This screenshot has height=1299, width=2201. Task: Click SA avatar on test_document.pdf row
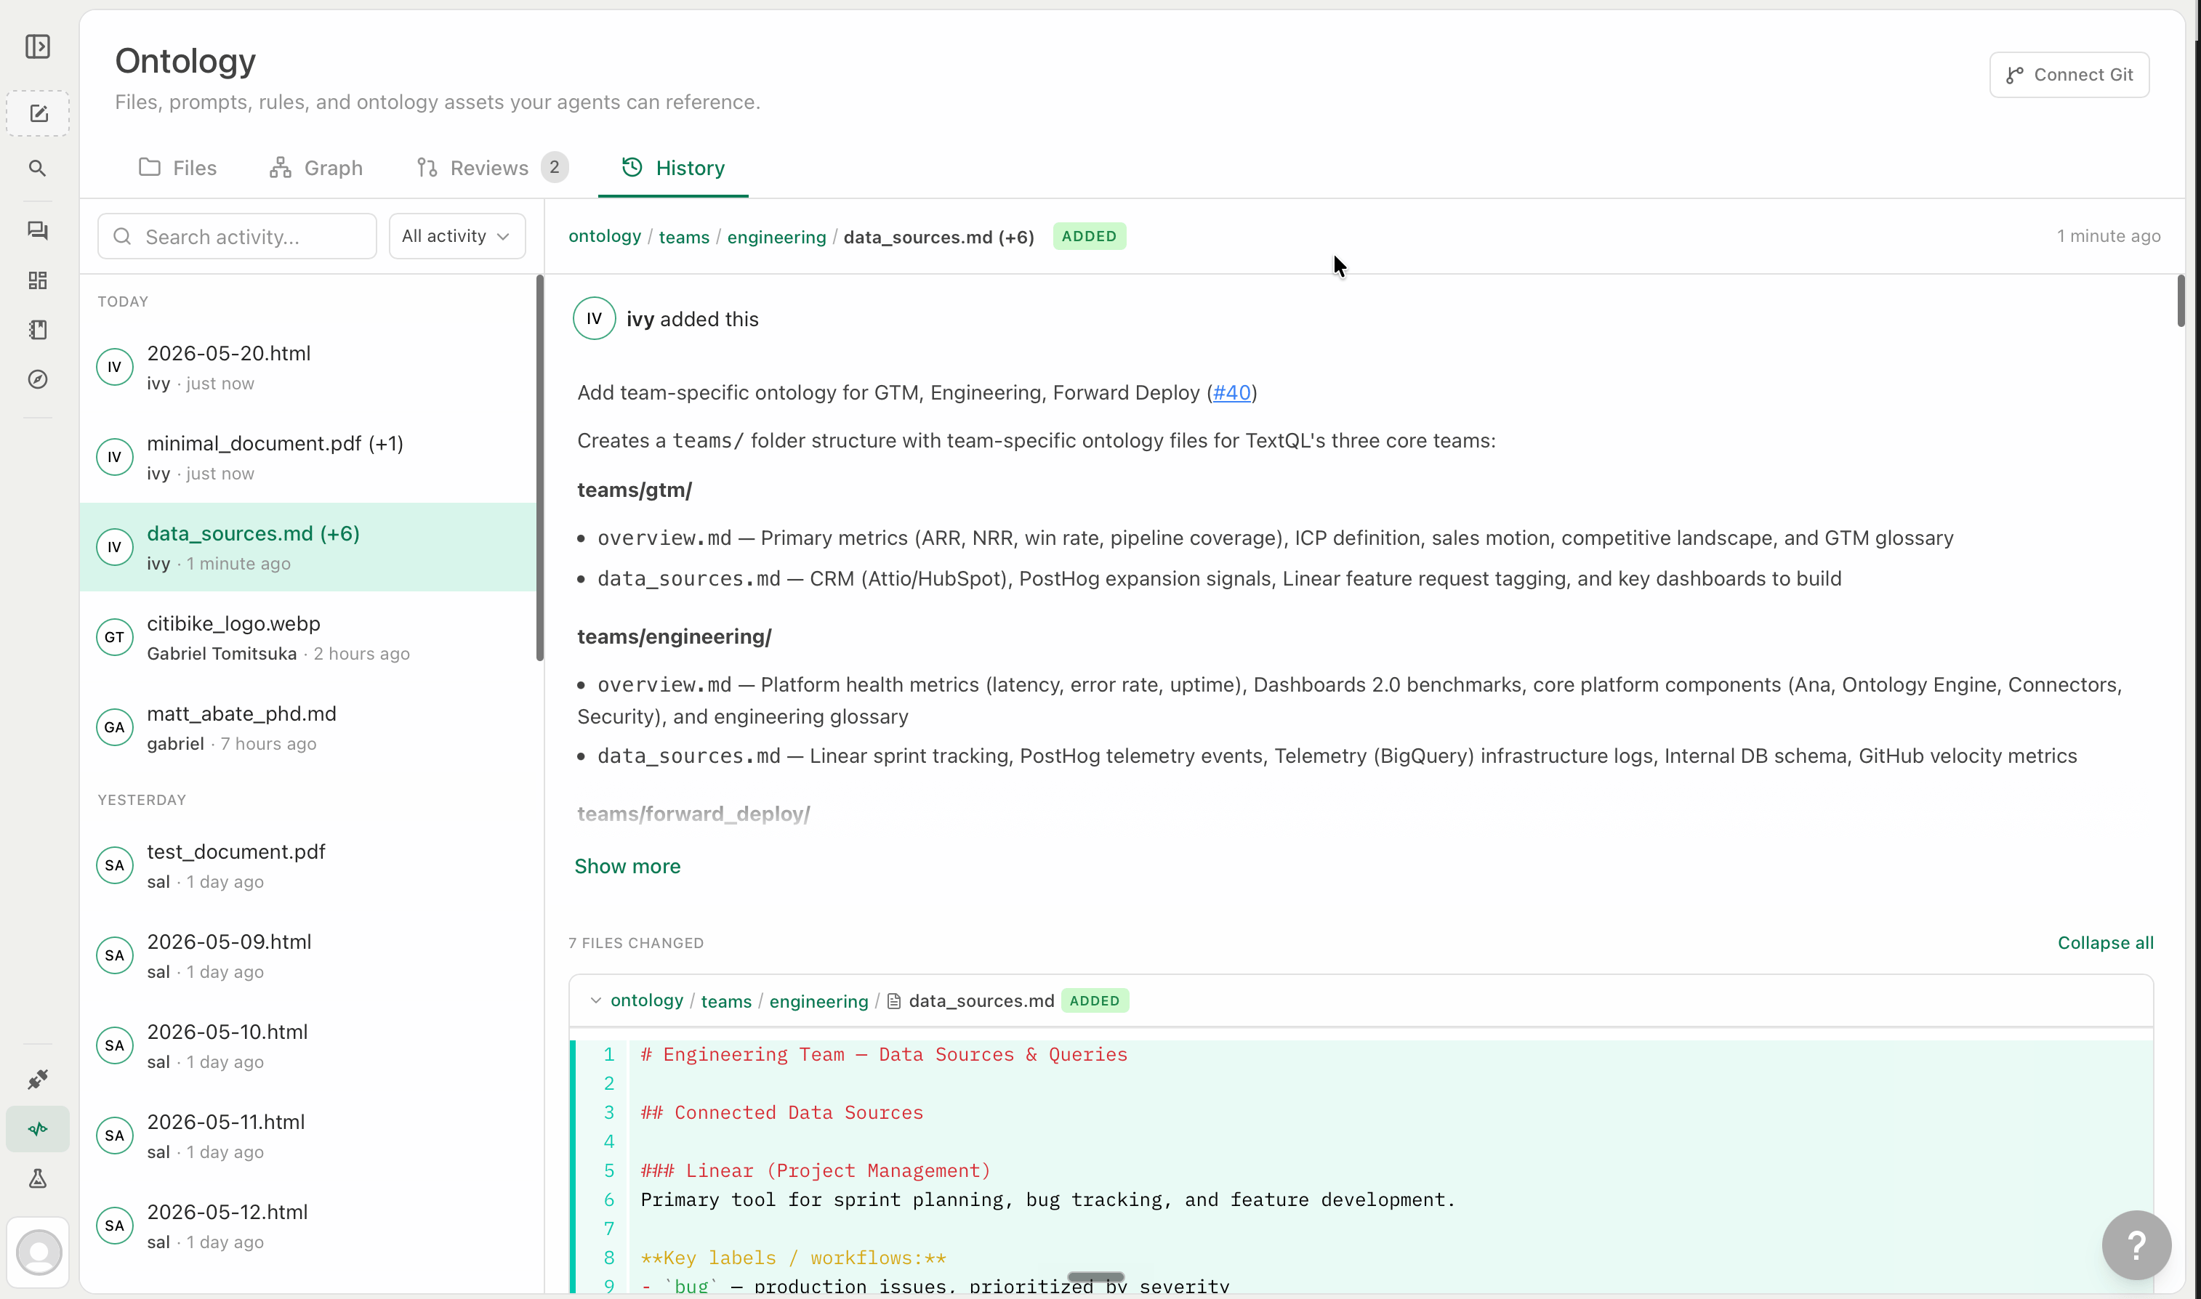click(115, 866)
